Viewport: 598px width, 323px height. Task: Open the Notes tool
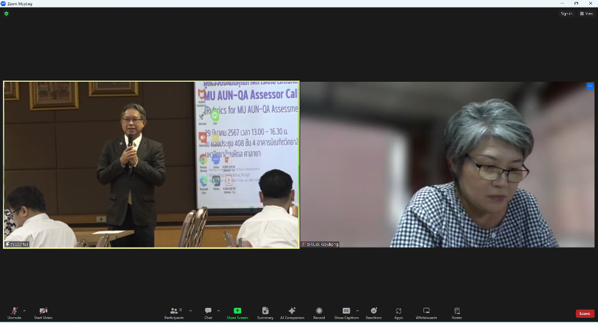pyautogui.click(x=457, y=312)
